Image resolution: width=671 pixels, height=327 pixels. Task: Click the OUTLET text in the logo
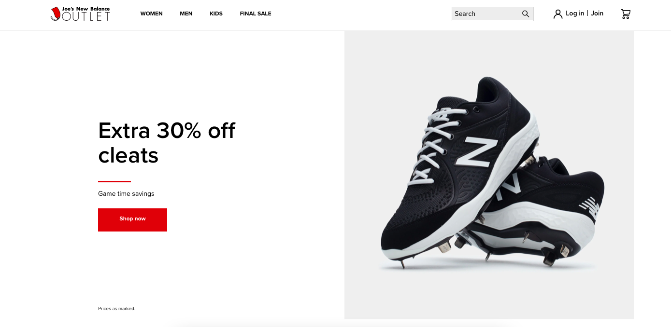[86, 17]
